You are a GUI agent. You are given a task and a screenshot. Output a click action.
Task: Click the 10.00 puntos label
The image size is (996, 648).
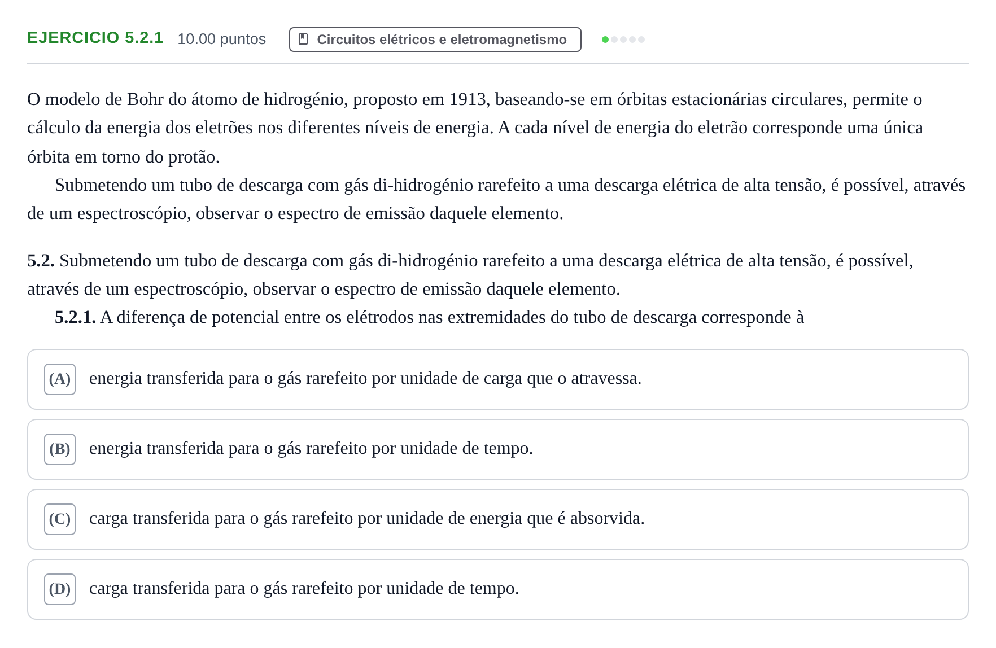click(221, 39)
